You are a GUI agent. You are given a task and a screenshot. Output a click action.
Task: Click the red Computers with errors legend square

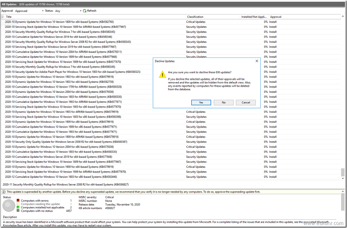click(18, 201)
